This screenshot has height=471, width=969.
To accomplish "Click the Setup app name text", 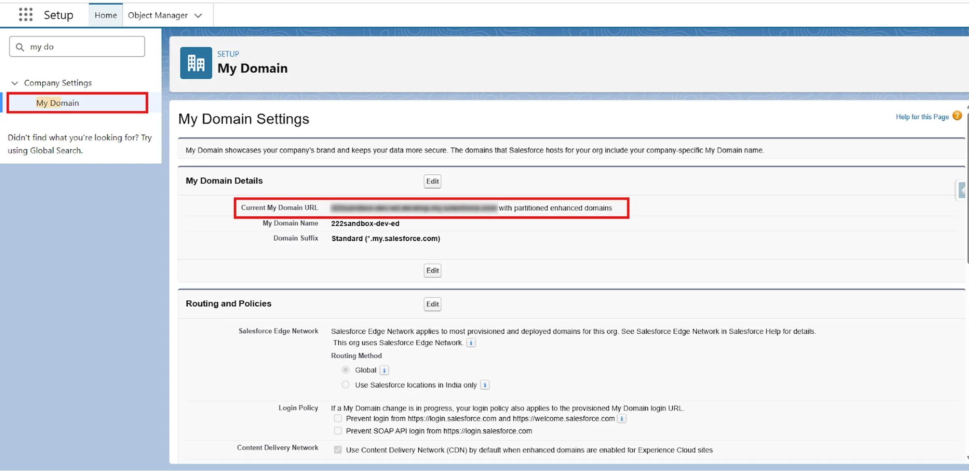I will pos(59,15).
